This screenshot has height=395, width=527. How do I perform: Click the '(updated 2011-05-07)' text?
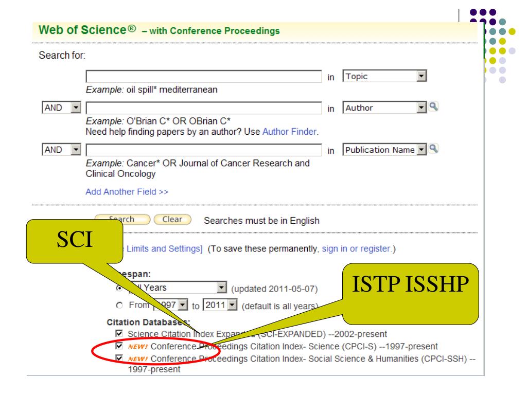tap(274, 289)
